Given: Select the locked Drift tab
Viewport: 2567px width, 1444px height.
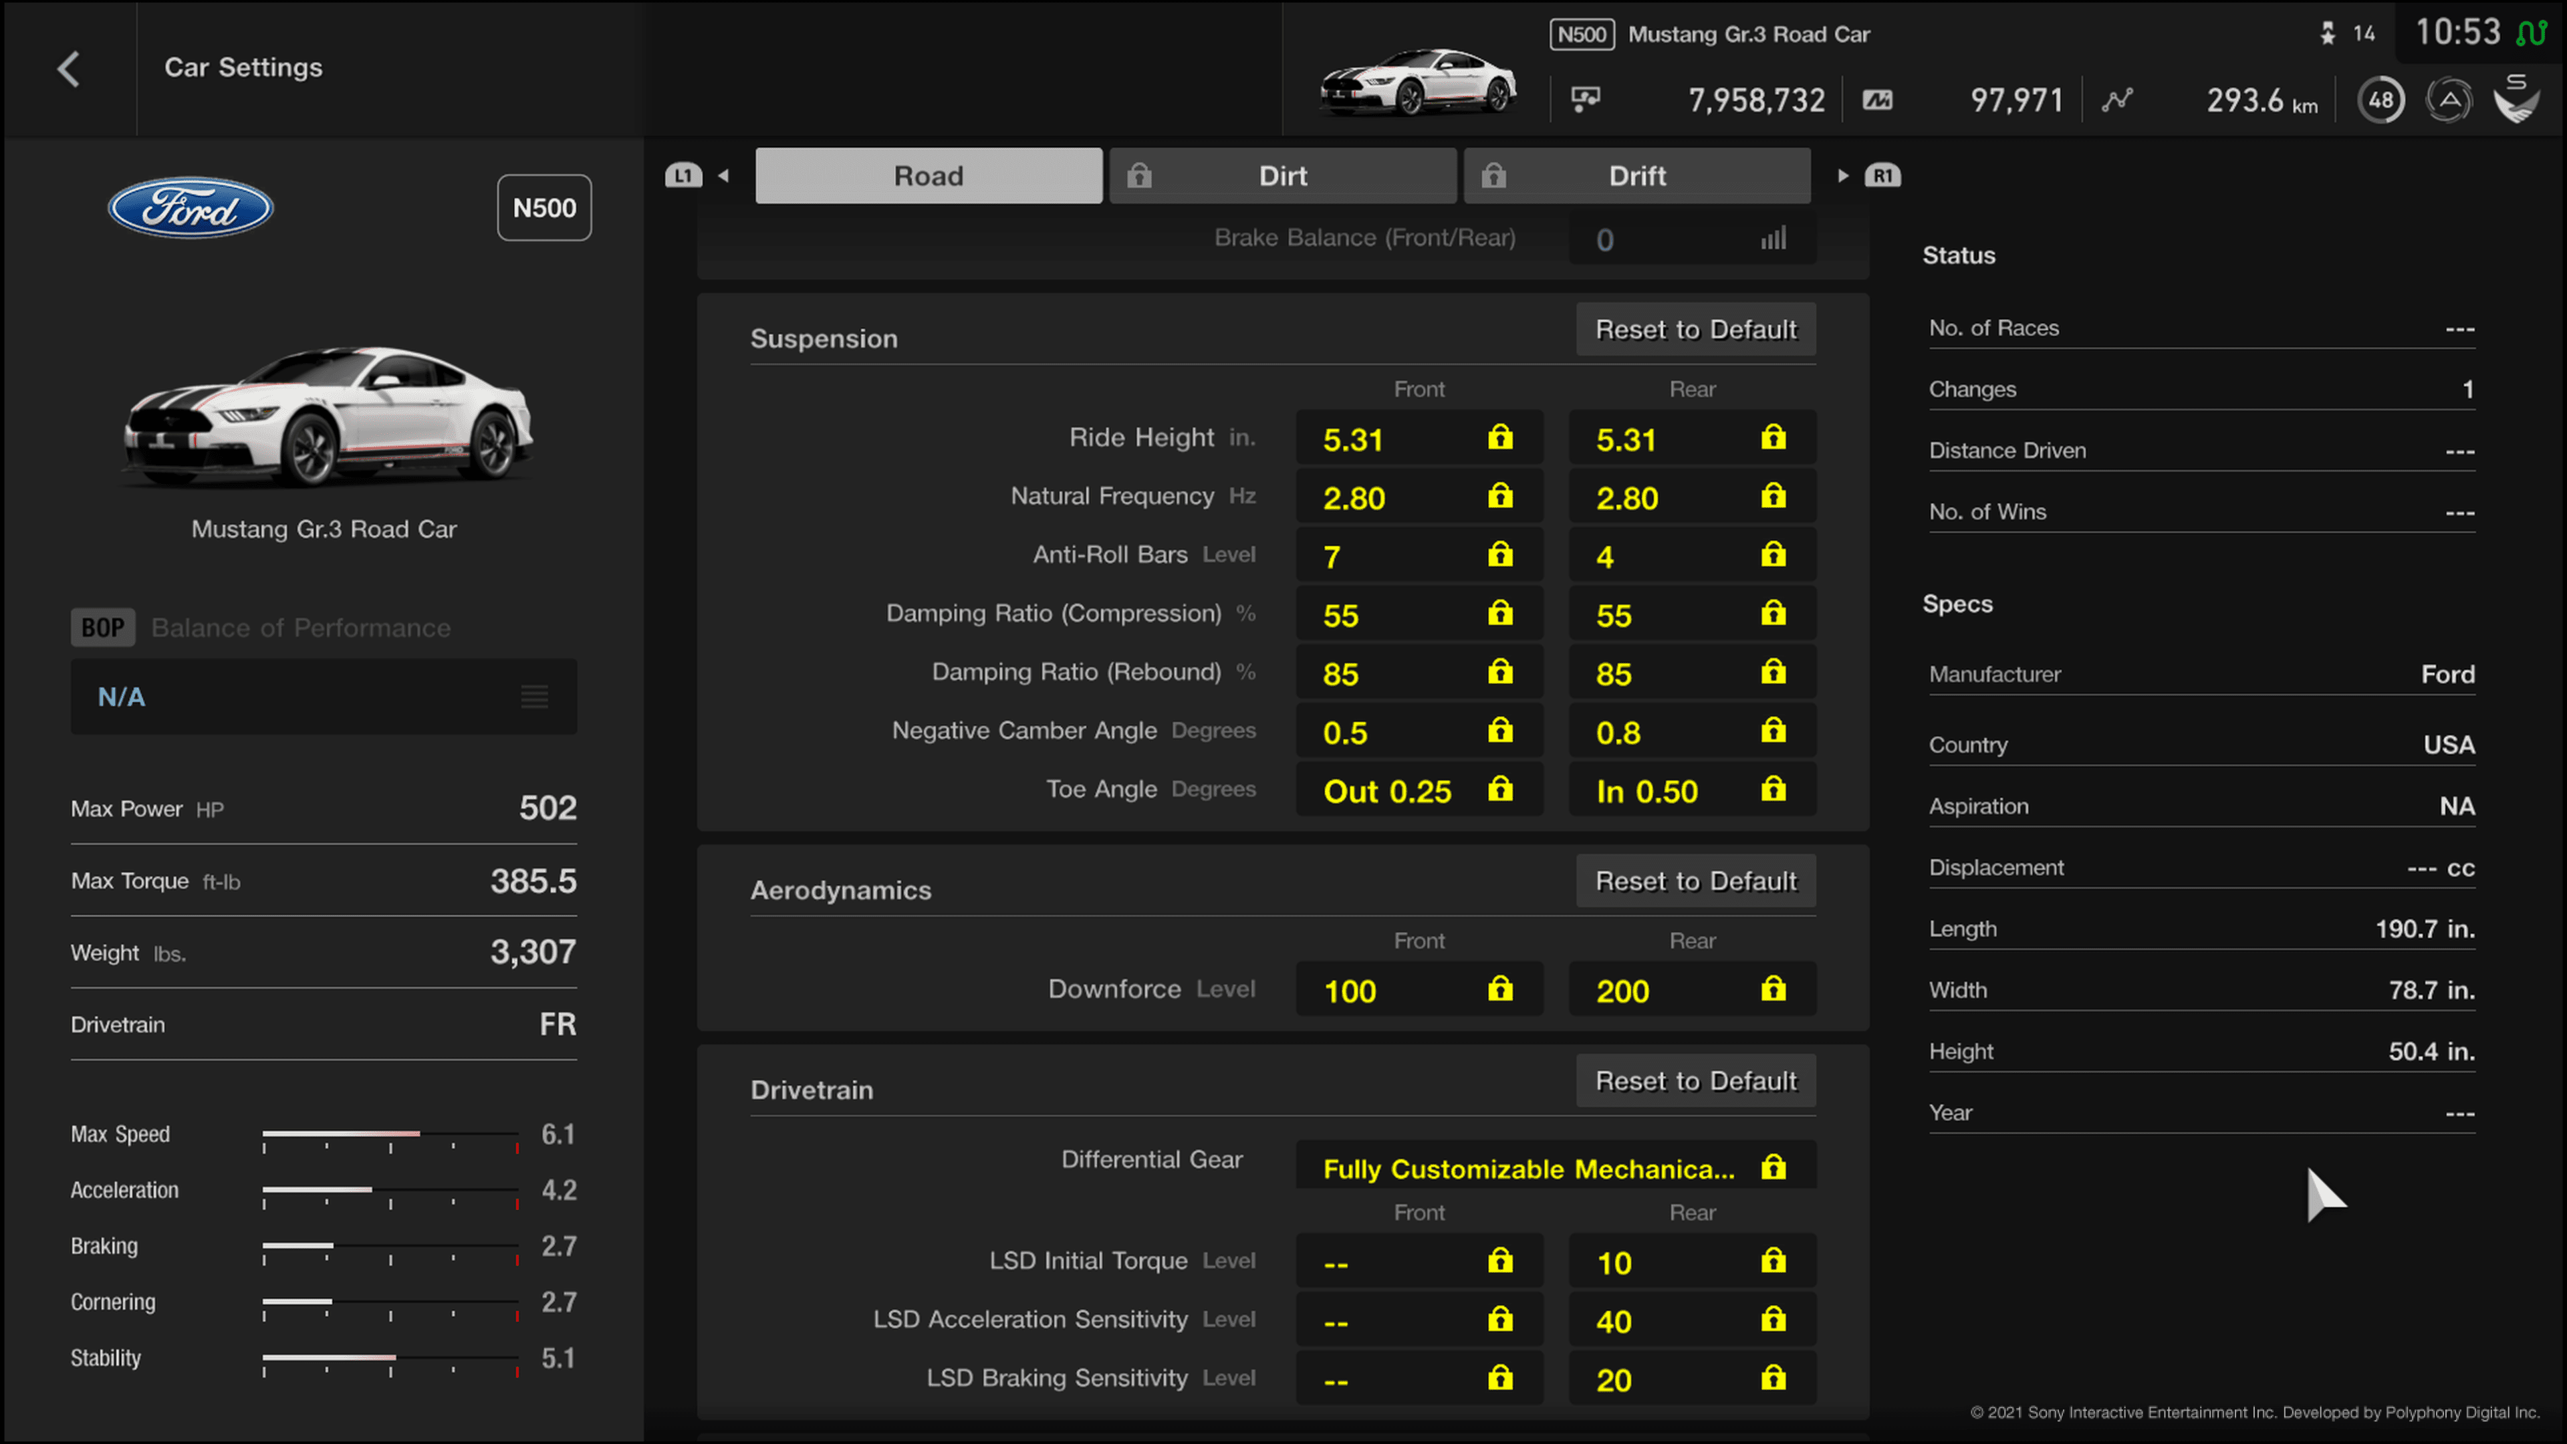Looking at the screenshot, I should (1637, 175).
